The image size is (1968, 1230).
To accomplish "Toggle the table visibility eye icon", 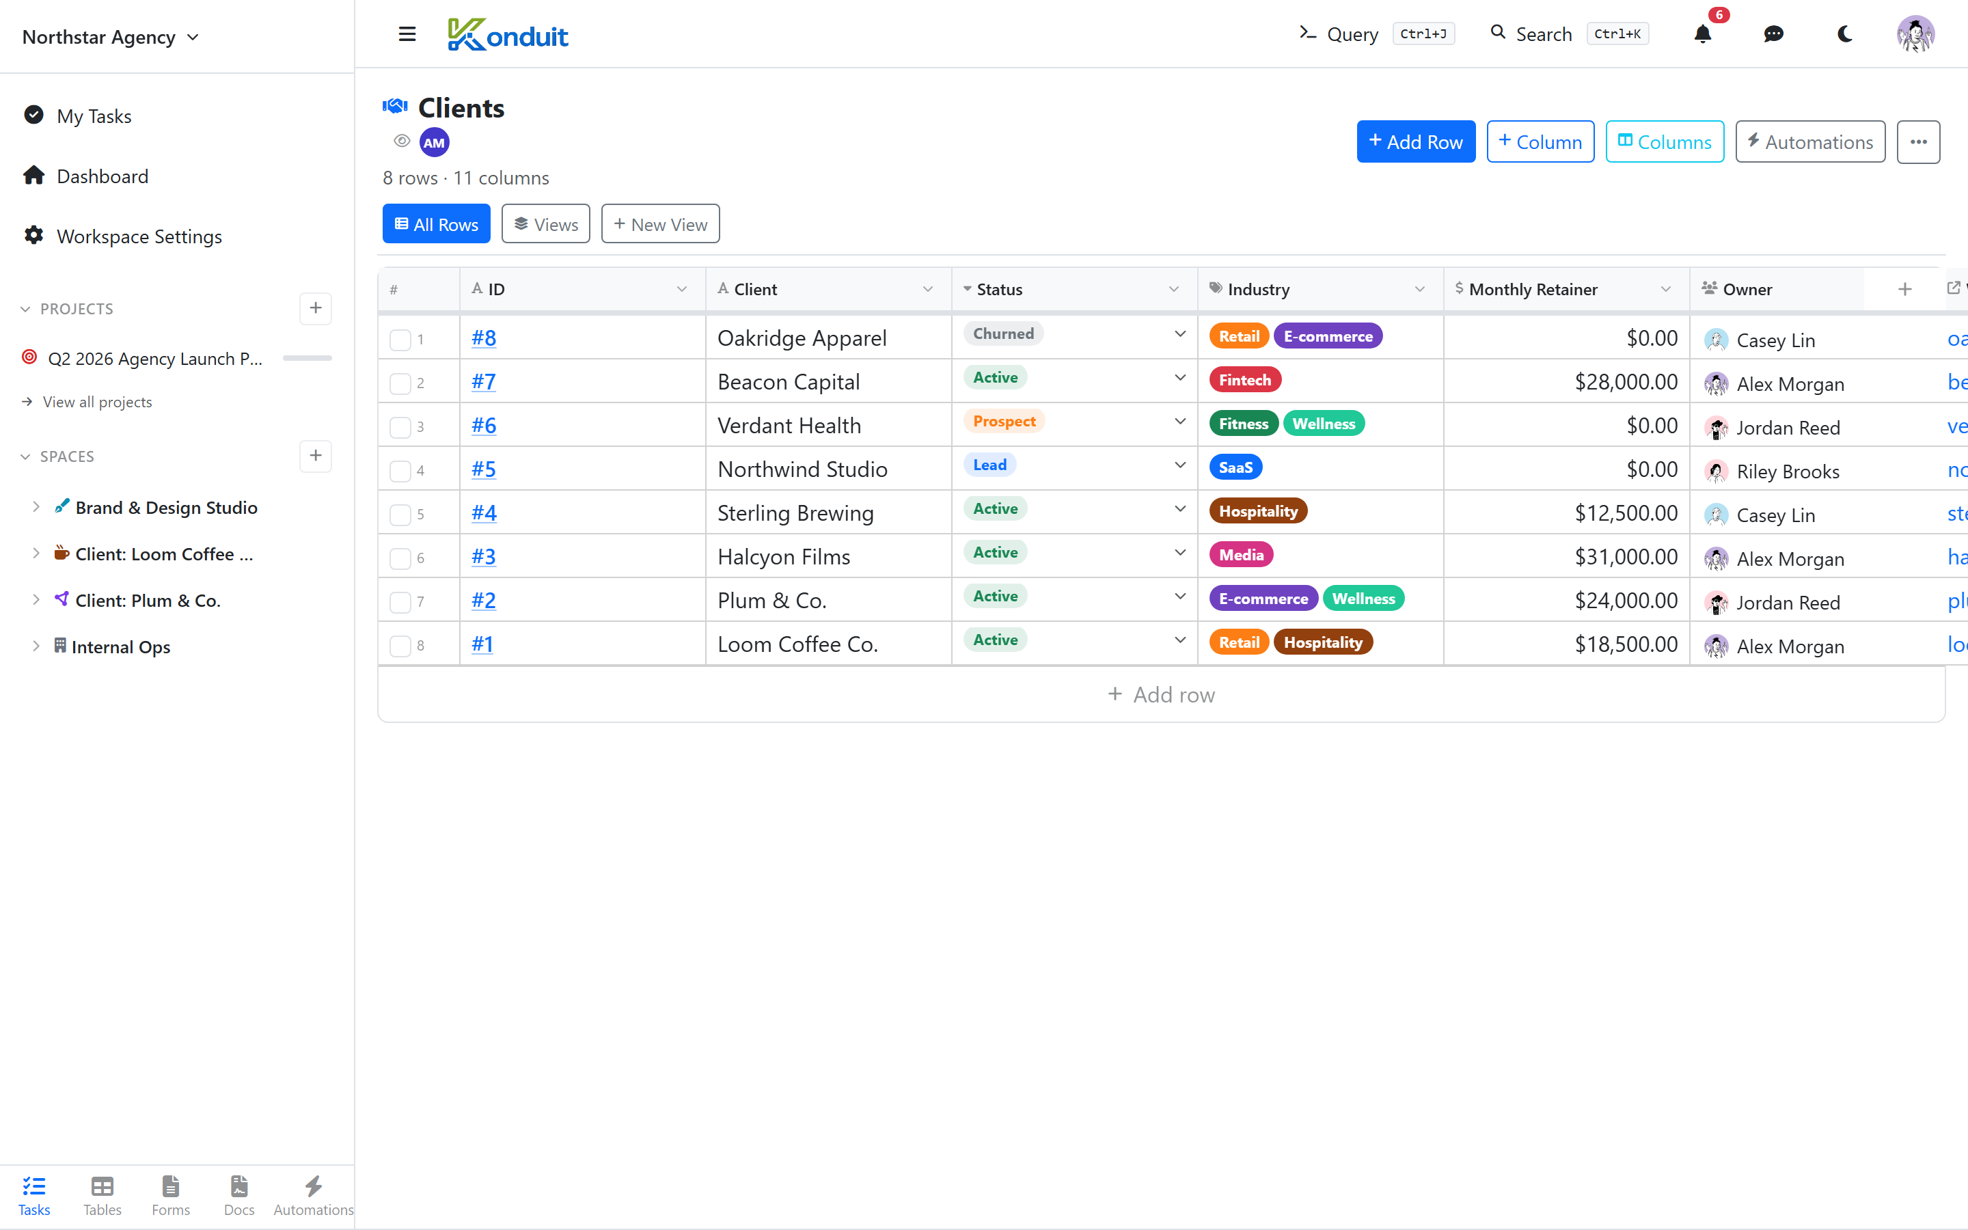I will point(402,141).
